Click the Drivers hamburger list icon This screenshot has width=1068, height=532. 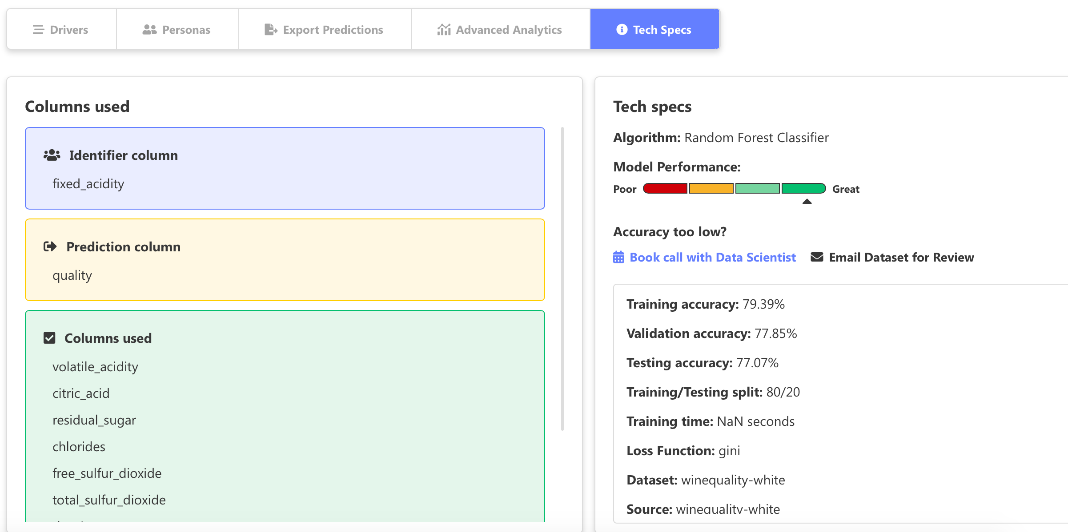(x=38, y=30)
